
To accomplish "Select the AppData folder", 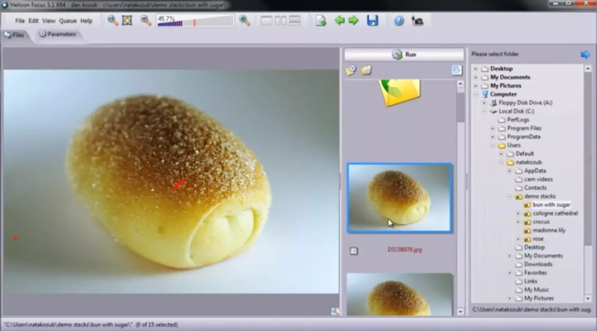I will coord(535,171).
